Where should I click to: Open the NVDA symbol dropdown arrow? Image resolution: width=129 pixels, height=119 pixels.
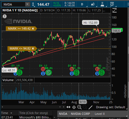[x=27, y=4]
